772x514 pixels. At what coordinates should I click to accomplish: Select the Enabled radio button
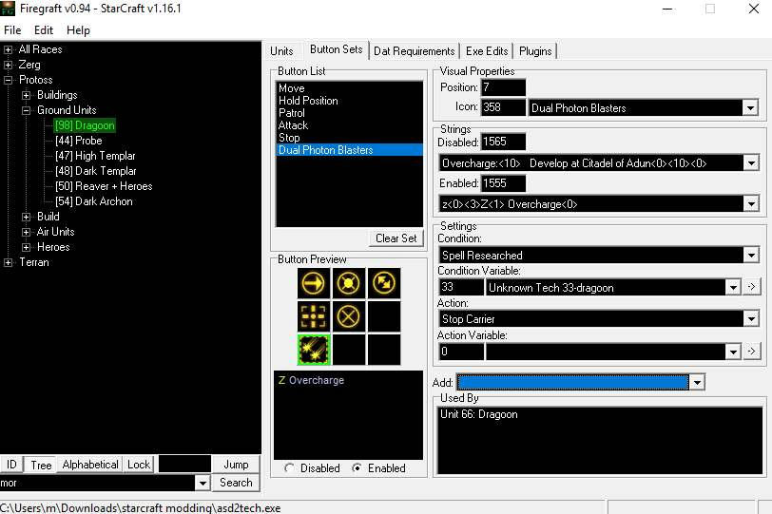(x=357, y=468)
